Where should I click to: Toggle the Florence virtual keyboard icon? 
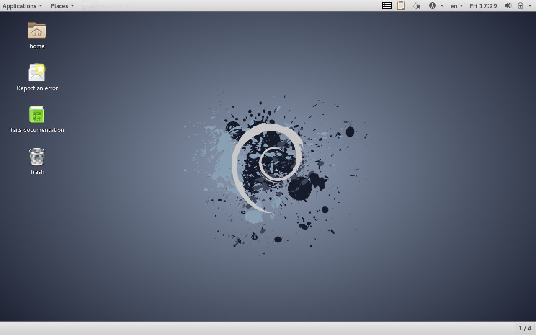pos(387,5)
